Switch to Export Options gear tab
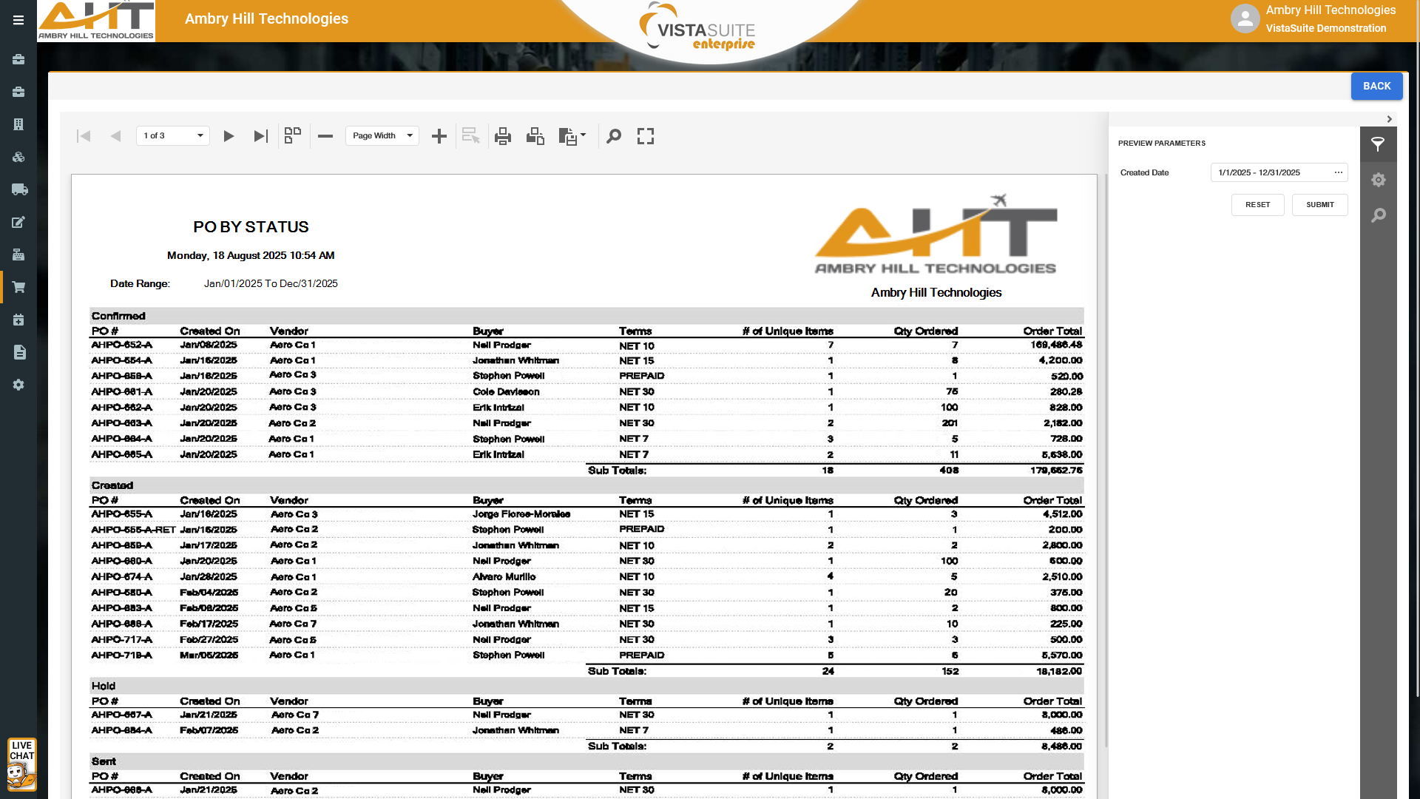 1378,180
